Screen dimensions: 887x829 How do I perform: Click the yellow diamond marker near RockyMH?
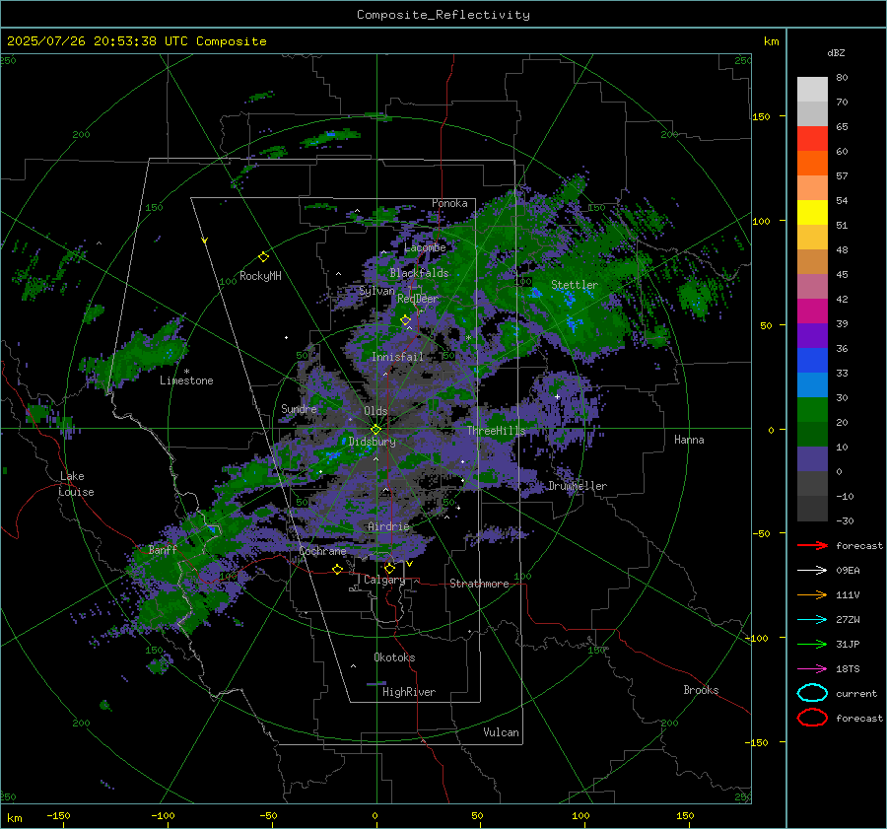pos(263,257)
